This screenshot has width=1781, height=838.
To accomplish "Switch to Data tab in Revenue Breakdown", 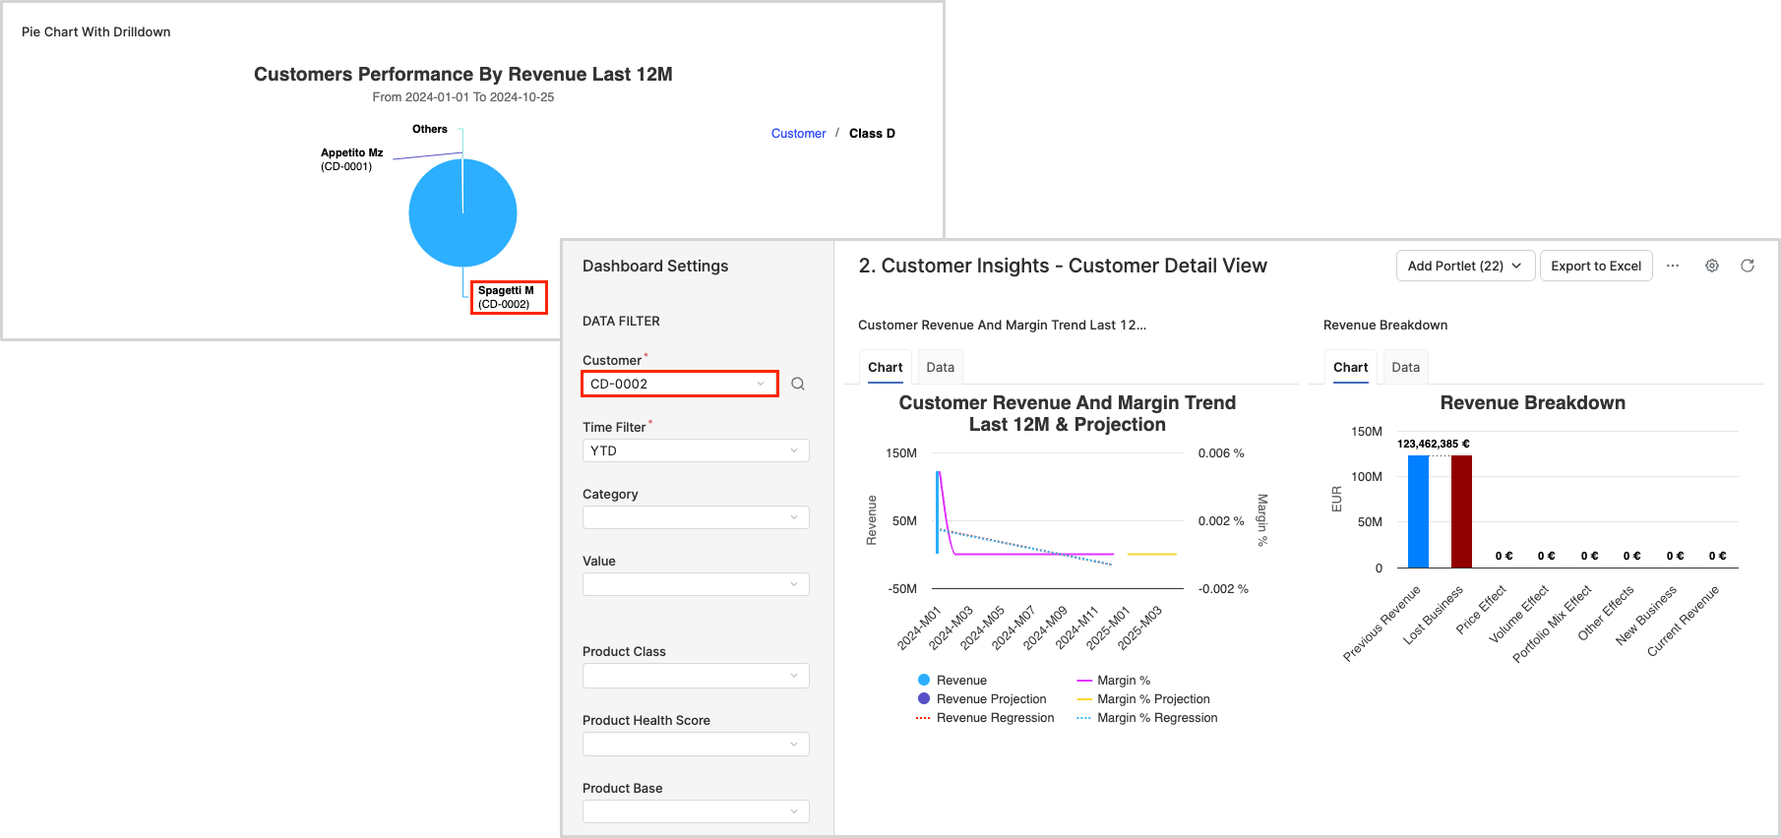I will [x=1405, y=367].
